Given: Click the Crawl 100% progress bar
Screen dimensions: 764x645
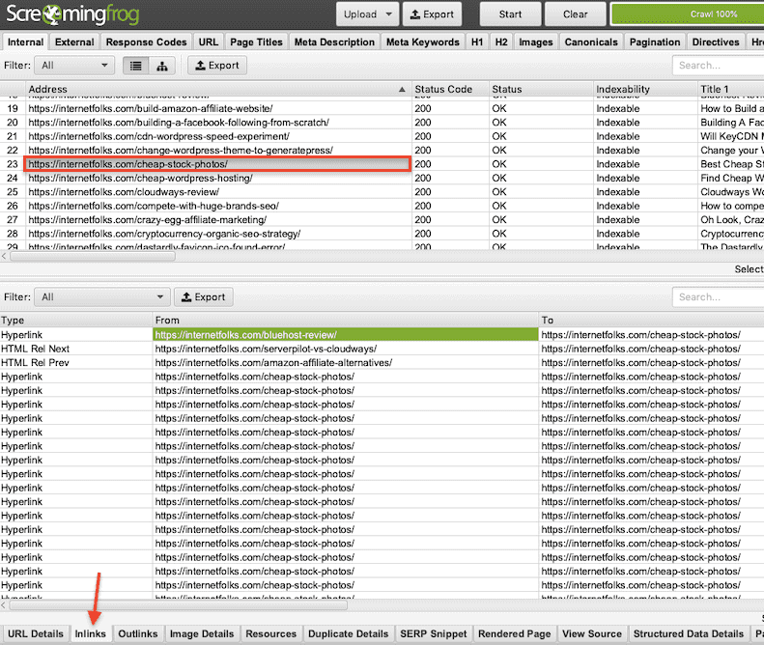Looking at the screenshot, I should tap(688, 14).
